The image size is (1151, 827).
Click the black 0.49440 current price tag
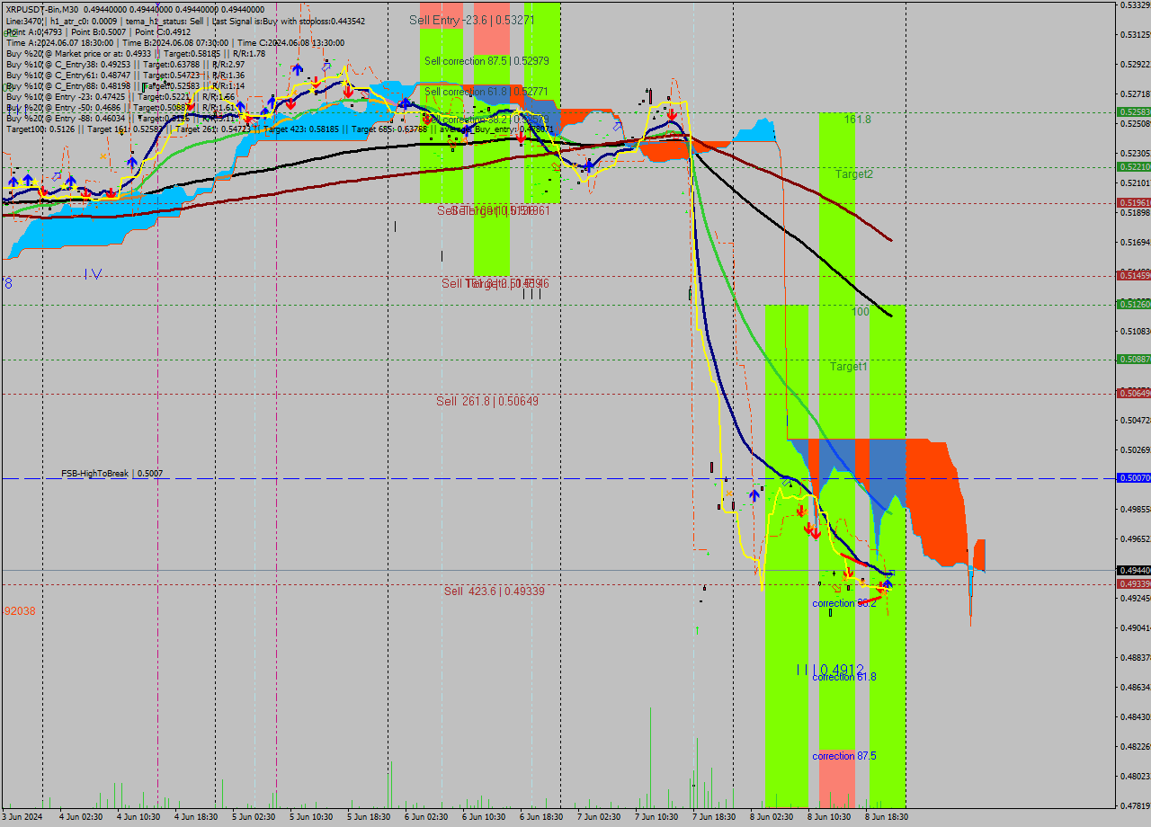tap(1133, 571)
